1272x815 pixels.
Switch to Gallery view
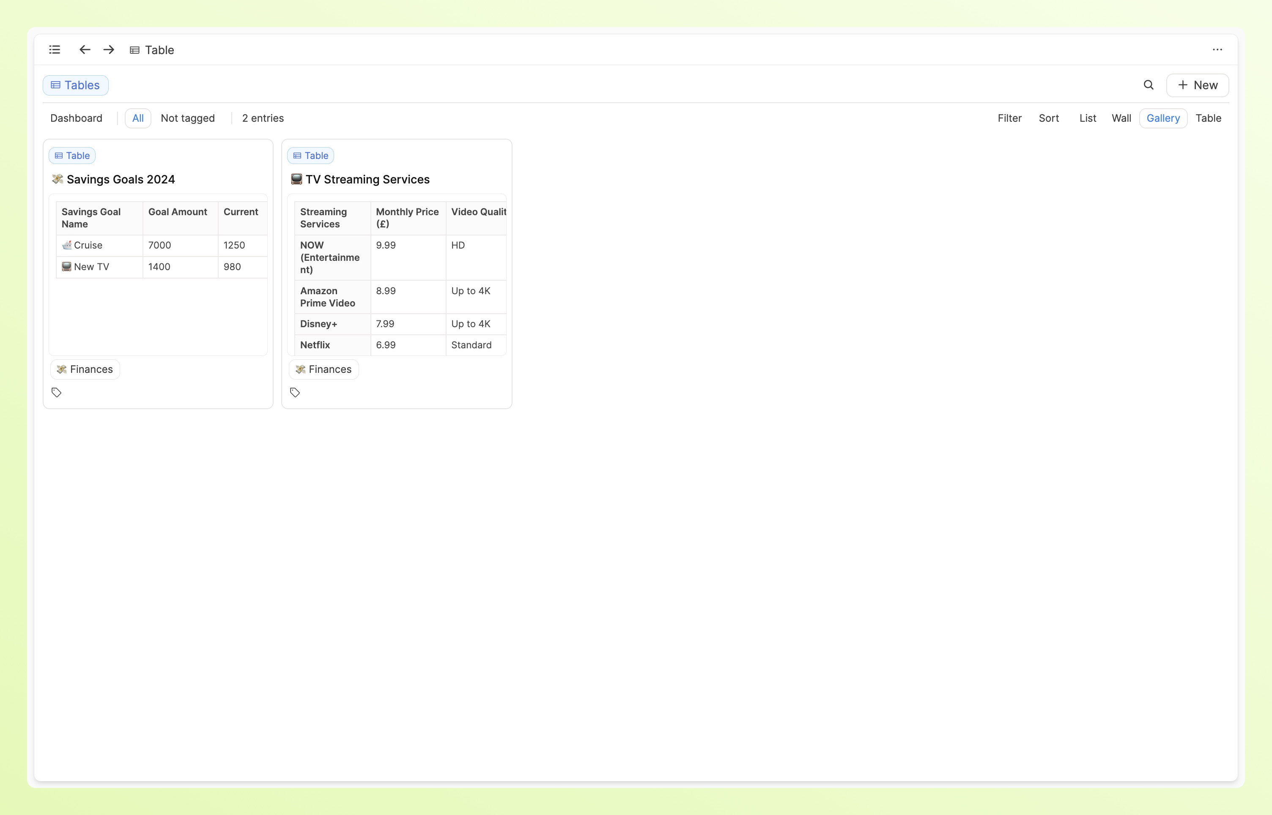pos(1162,118)
